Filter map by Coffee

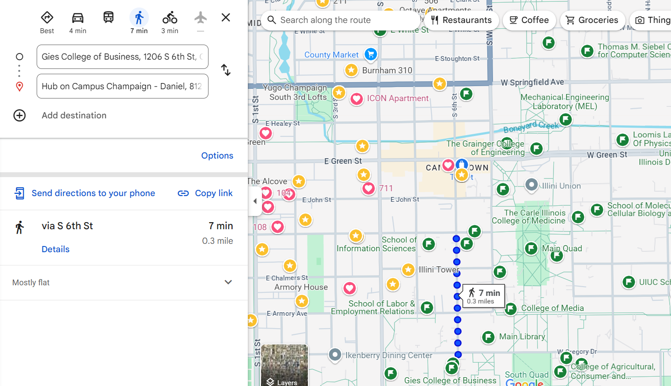click(529, 20)
